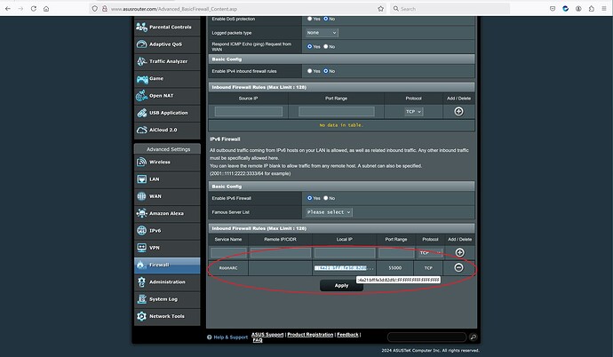
Task: Click the Administration gear icon
Action: point(141,282)
